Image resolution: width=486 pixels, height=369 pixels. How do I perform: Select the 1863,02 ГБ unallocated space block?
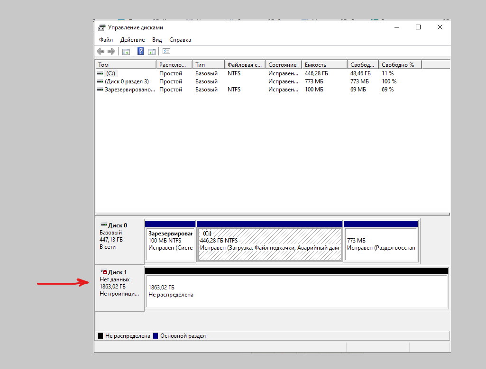[x=296, y=291]
